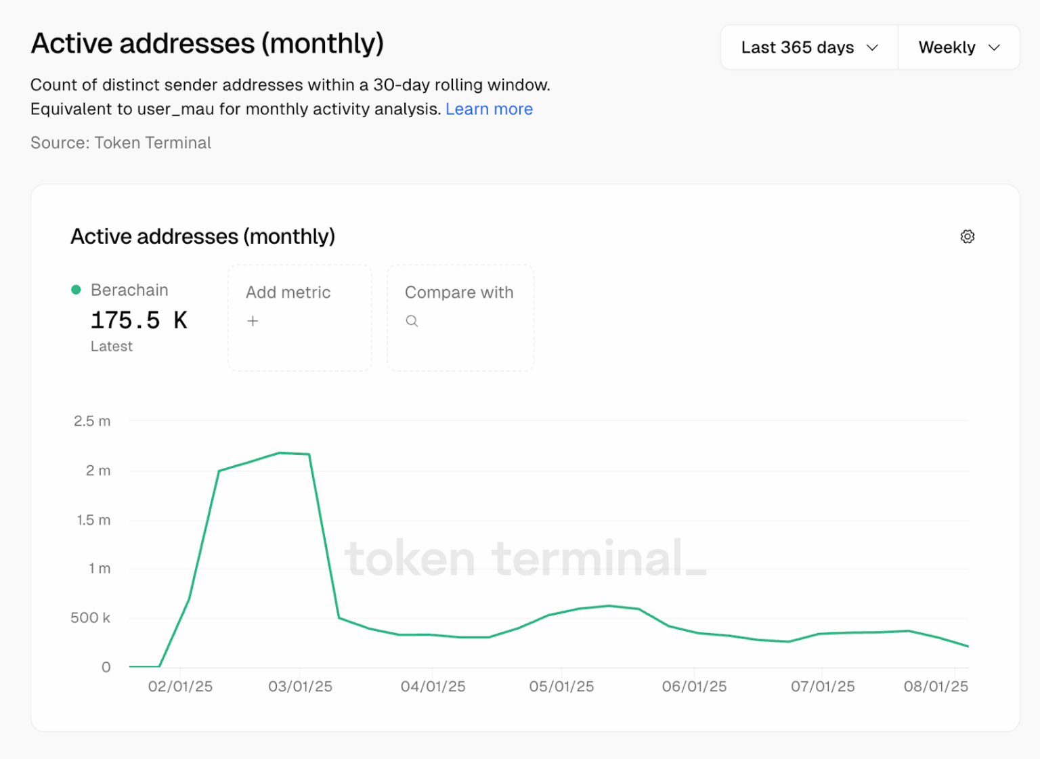This screenshot has width=1040, height=759.
Task: Open the Weekly frequency dropdown
Action: tap(958, 47)
